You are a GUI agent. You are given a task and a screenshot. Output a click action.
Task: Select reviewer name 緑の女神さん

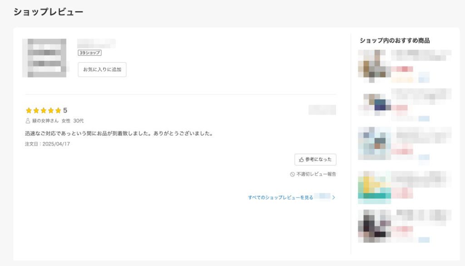45,121
